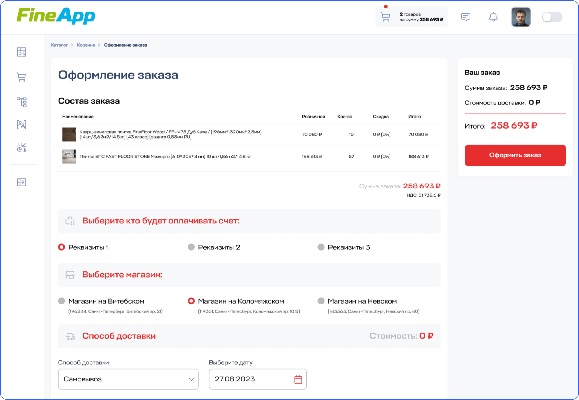Choose Магазин на Витебском store
The width and height of the screenshot is (579, 400).
click(x=61, y=301)
